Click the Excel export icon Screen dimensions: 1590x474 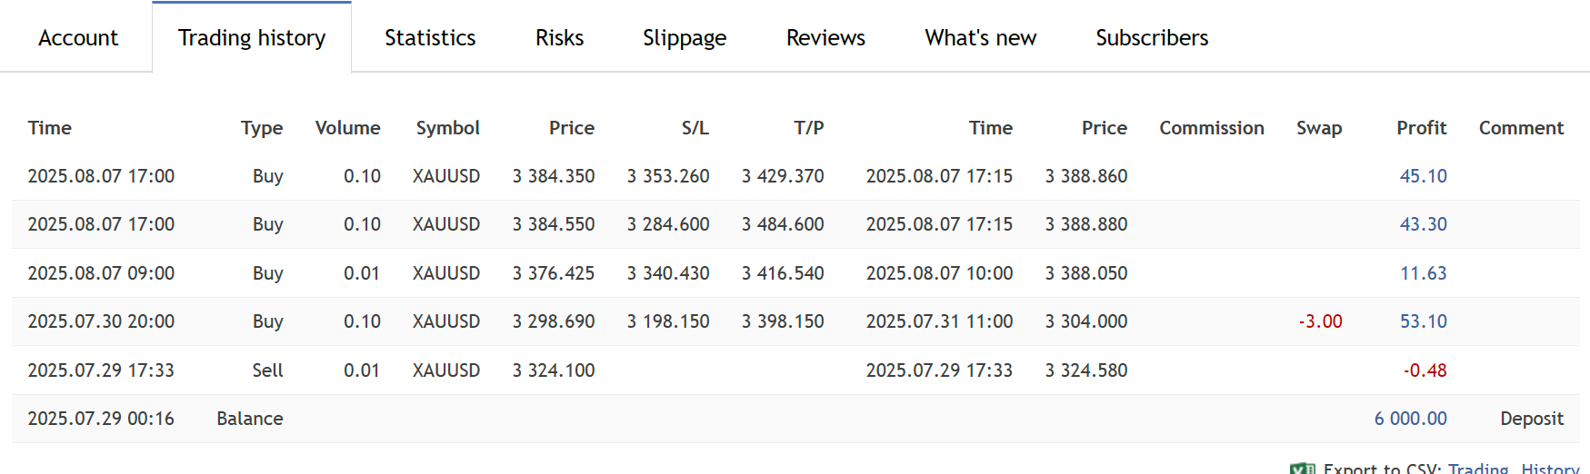point(1301,469)
